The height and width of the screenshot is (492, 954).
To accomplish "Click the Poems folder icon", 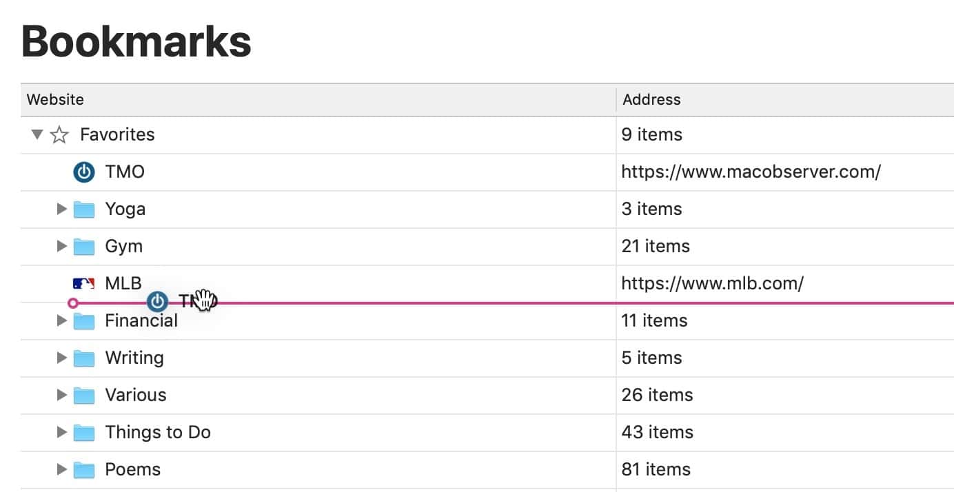I will (83, 470).
